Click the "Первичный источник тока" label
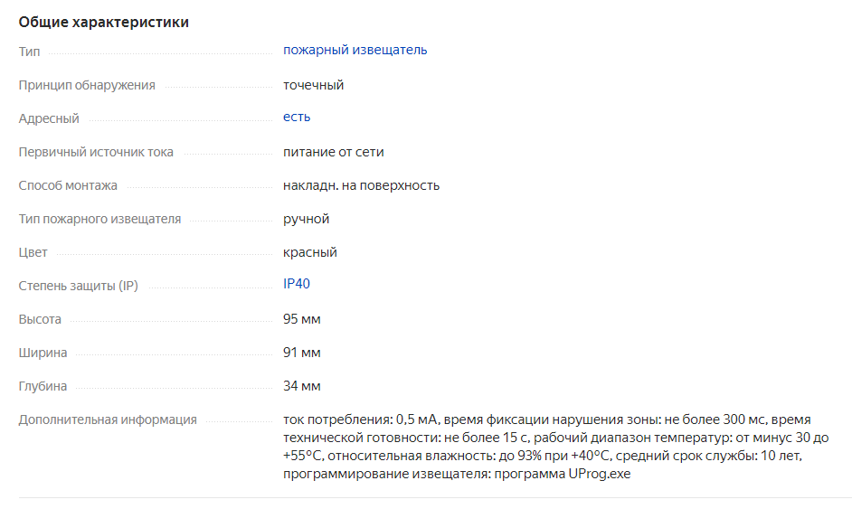The image size is (852, 509). click(x=96, y=153)
